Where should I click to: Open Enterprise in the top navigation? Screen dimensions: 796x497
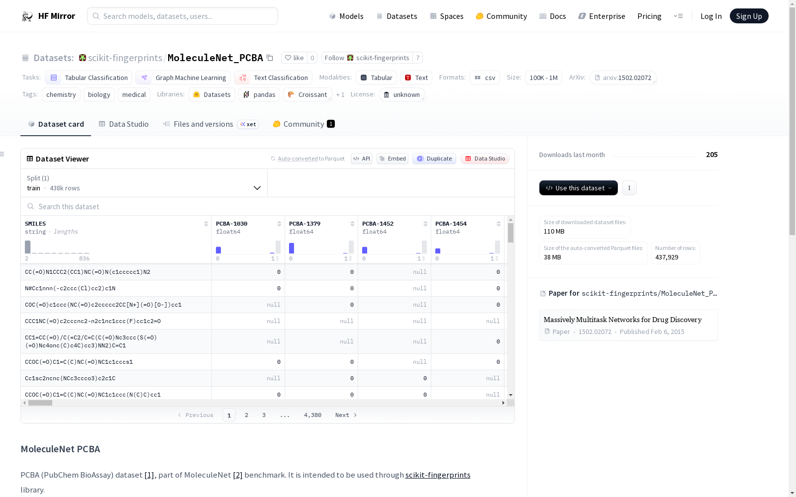(602, 16)
